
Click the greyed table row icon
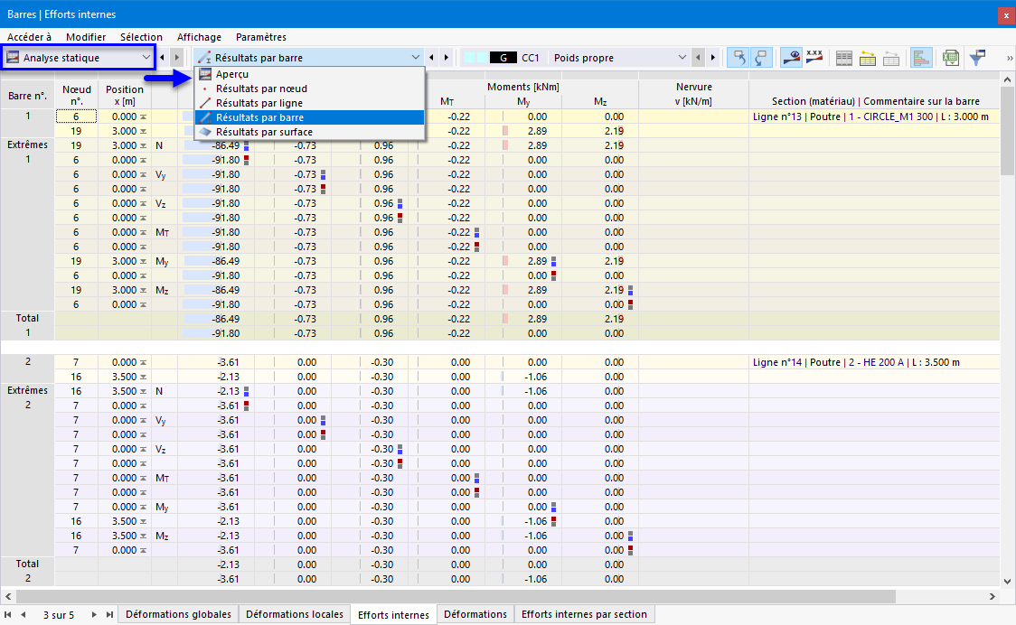[891, 58]
